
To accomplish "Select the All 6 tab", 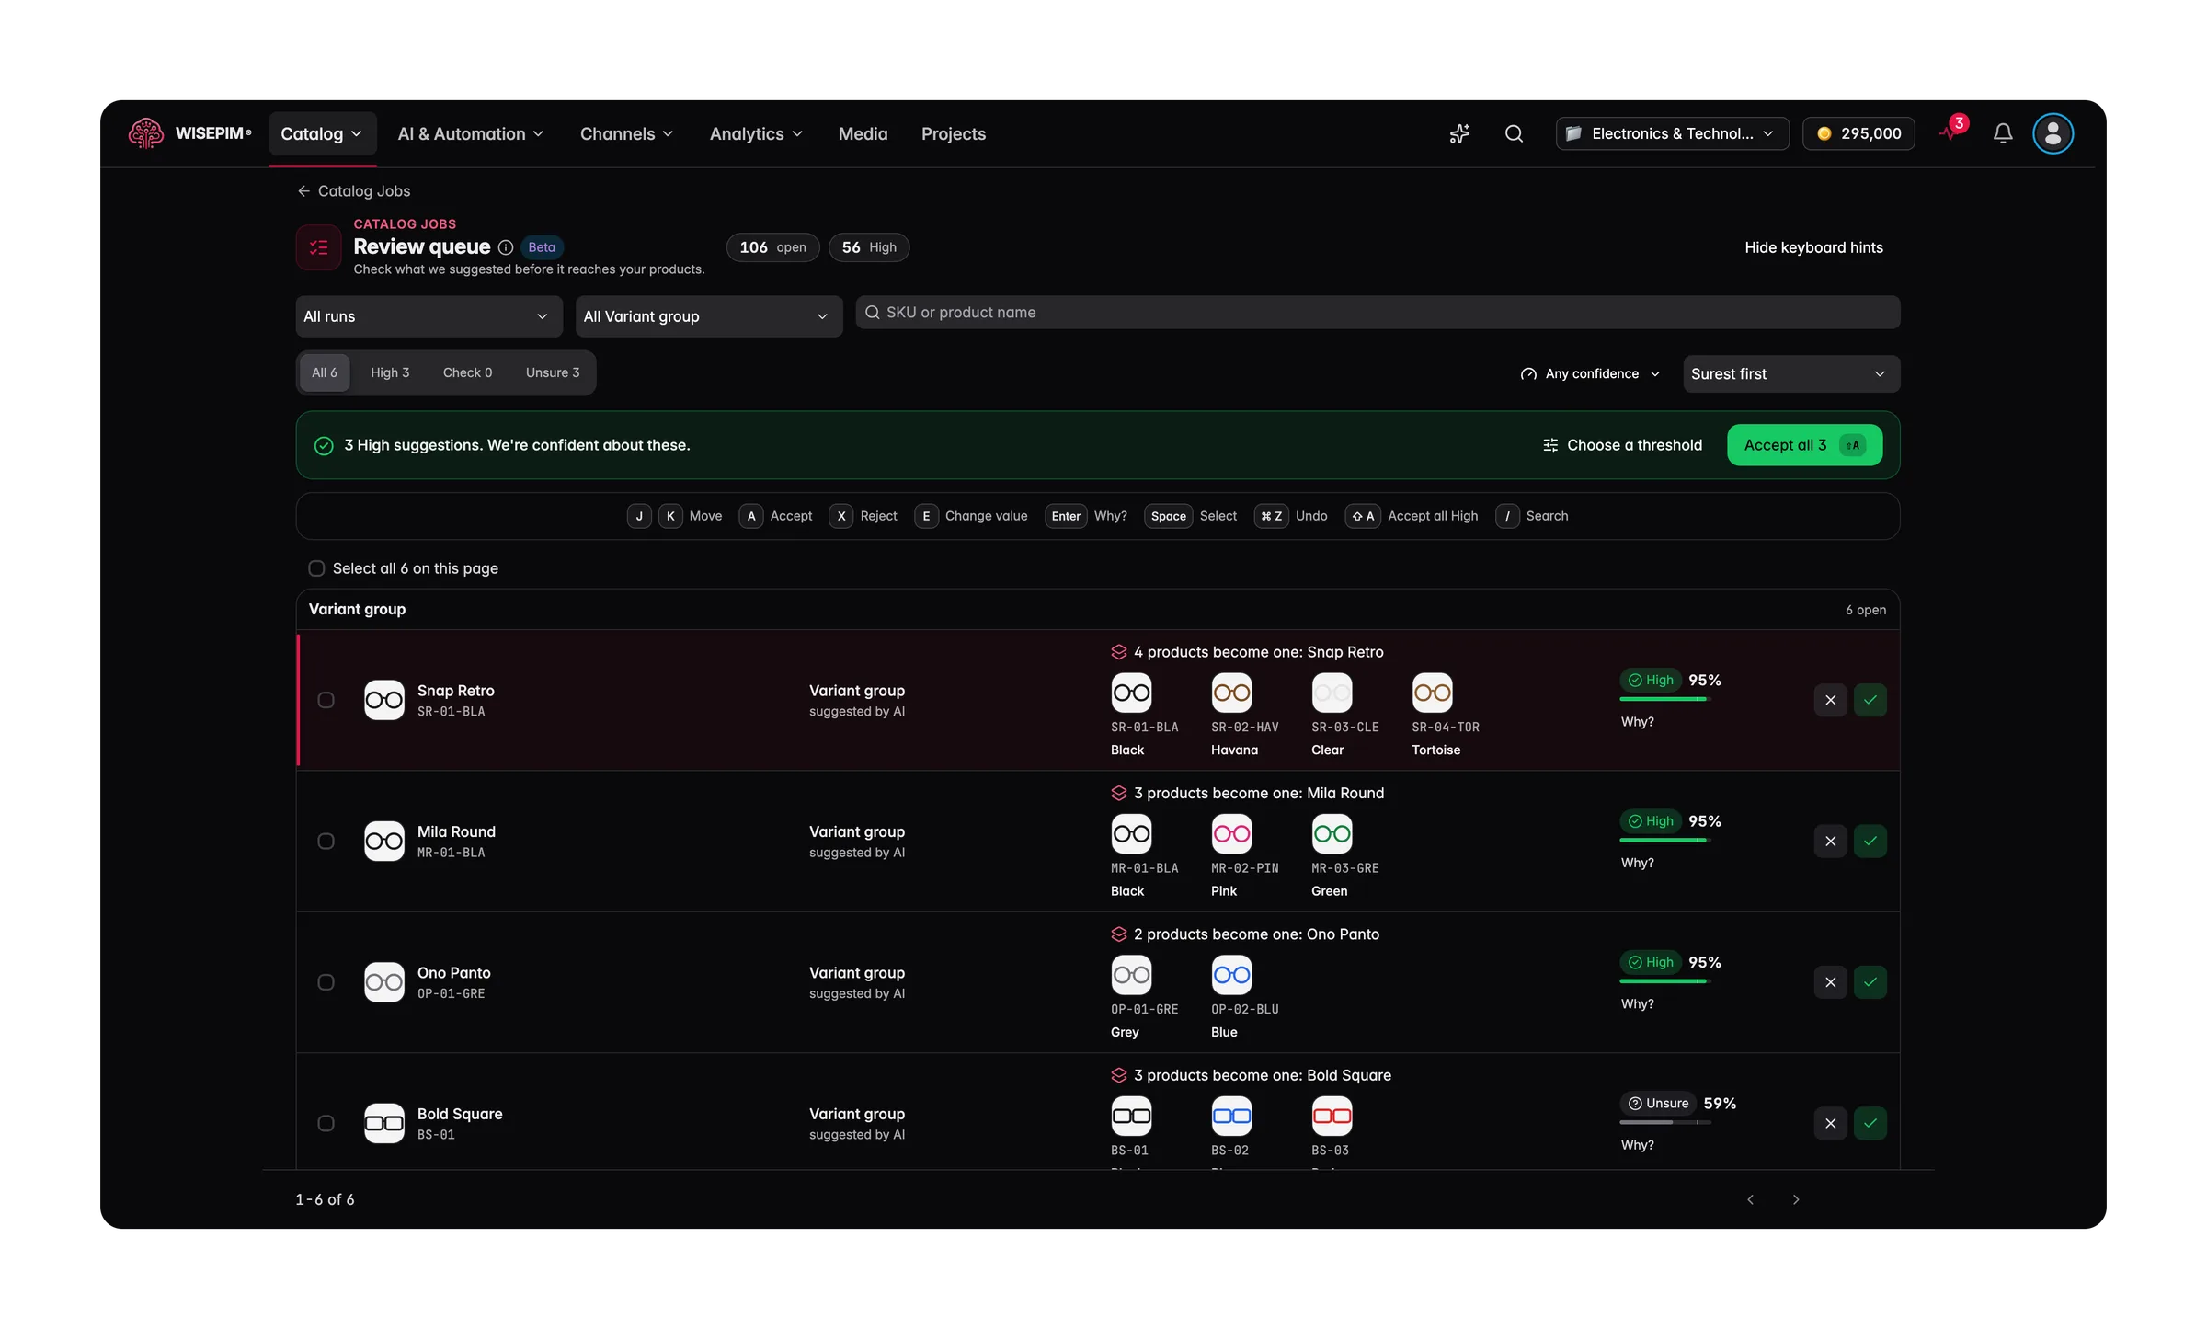I will (x=325, y=372).
